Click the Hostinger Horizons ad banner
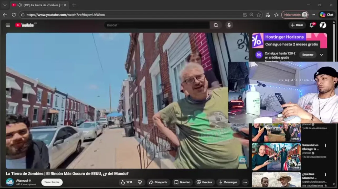 click(x=289, y=41)
